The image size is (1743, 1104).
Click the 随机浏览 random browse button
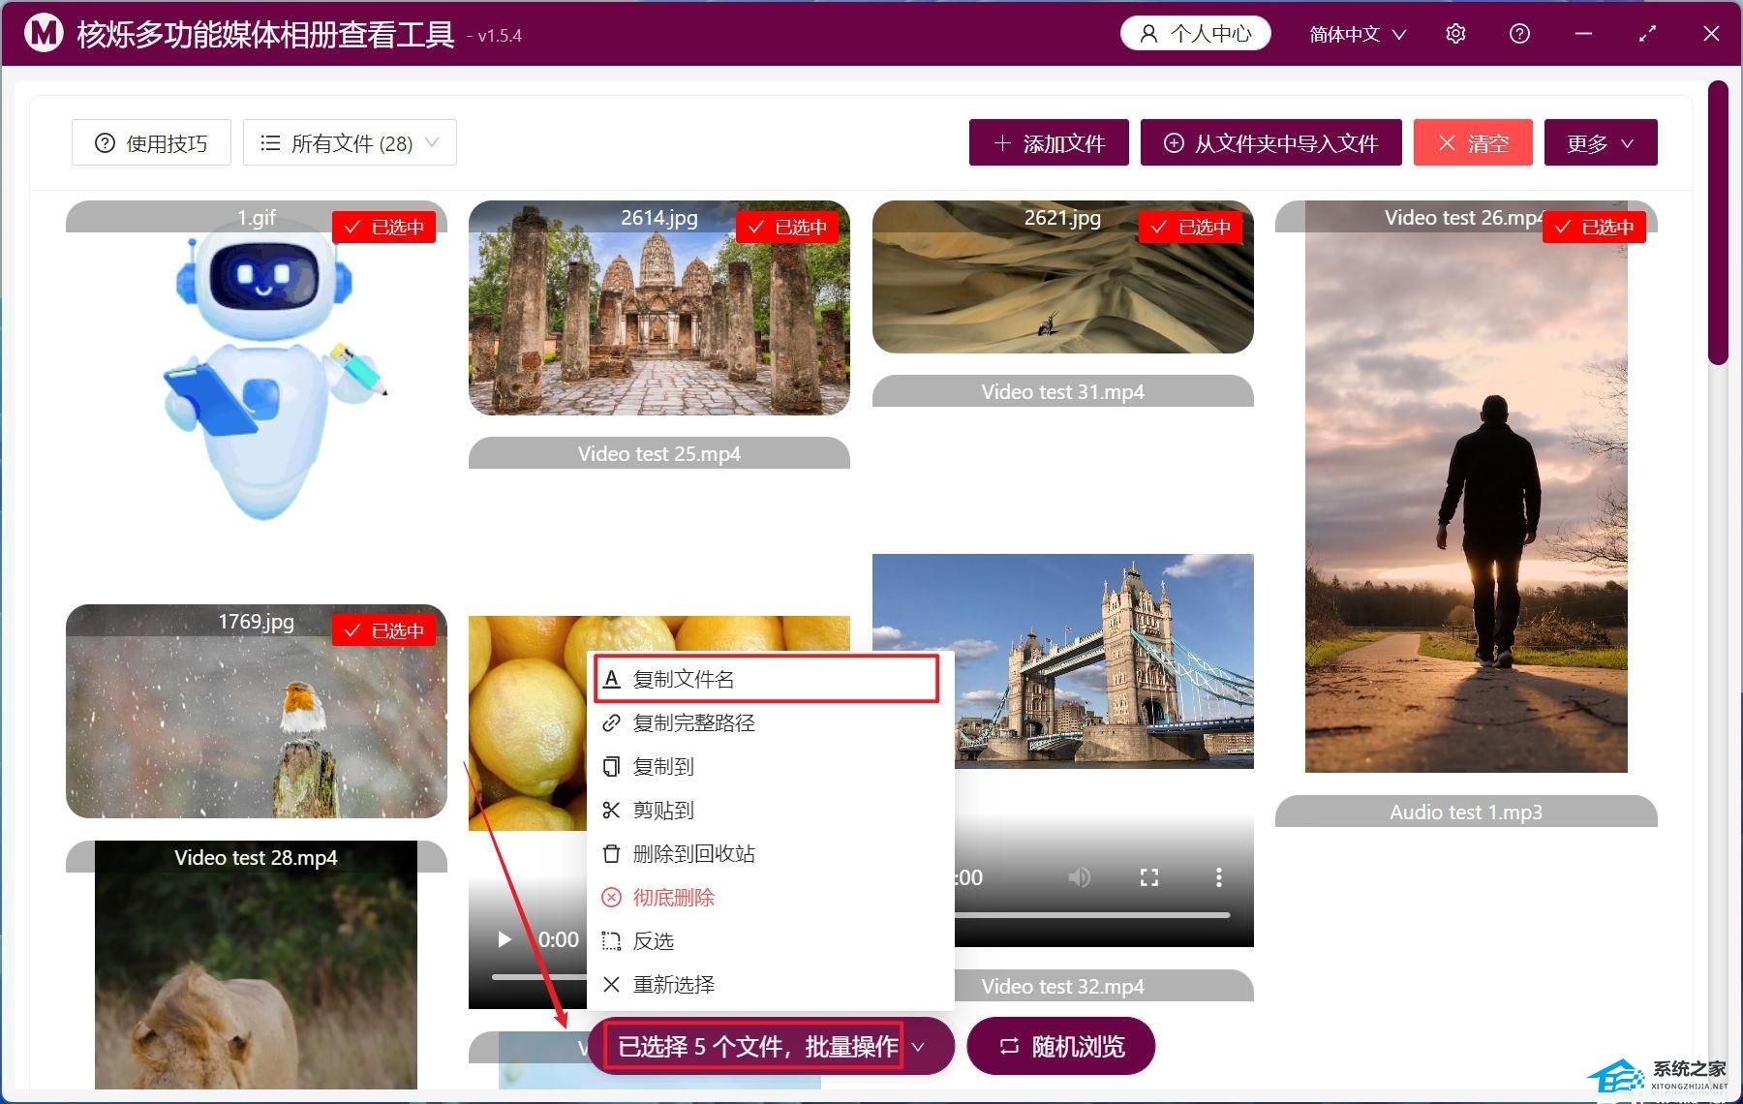1061,1046
